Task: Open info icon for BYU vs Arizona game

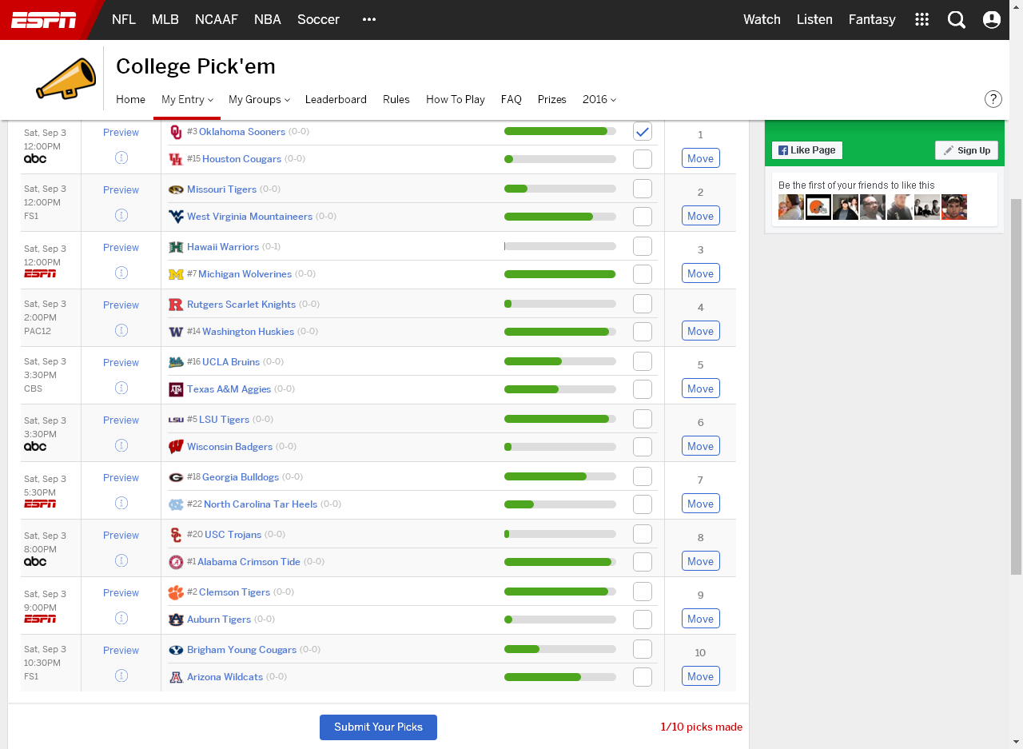Action: (121, 675)
